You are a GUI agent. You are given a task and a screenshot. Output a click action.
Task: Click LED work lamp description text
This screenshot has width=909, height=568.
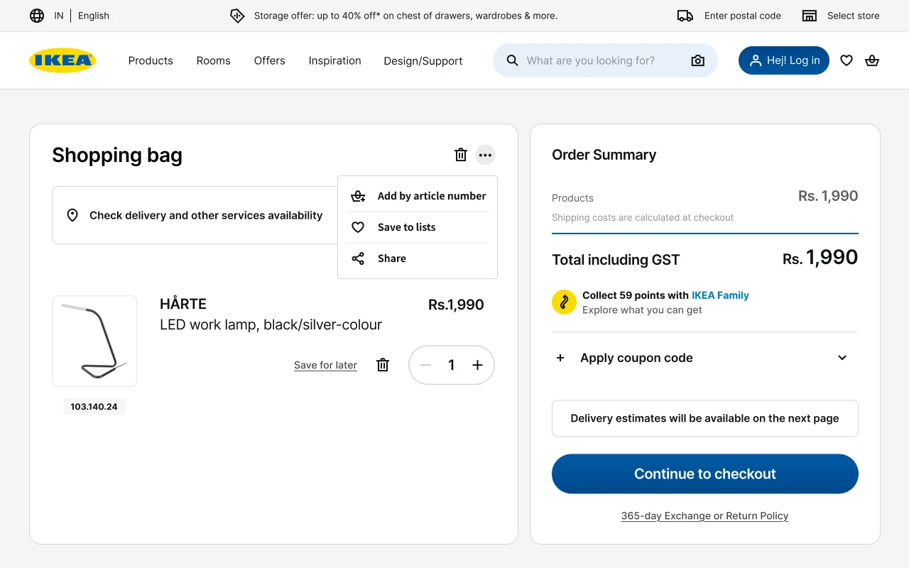271,324
